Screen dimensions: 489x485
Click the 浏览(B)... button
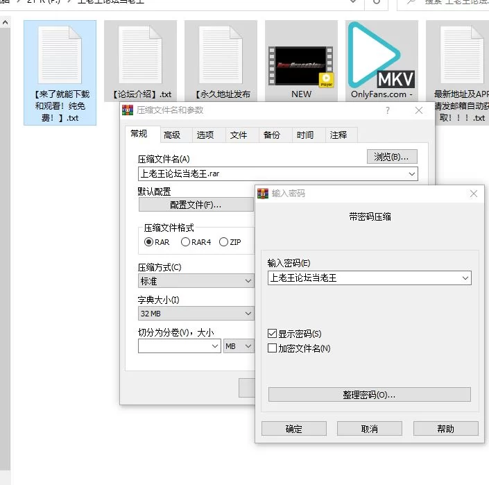click(x=392, y=157)
